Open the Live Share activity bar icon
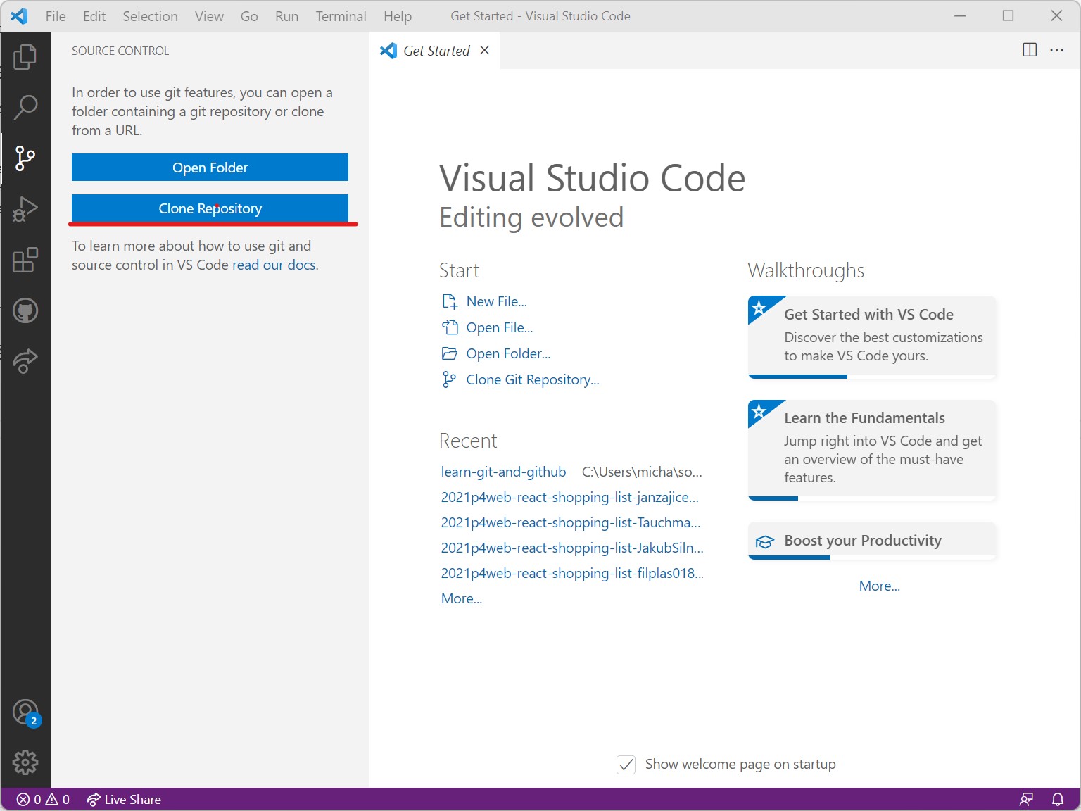Image resolution: width=1081 pixels, height=811 pixels. [25, 360]
